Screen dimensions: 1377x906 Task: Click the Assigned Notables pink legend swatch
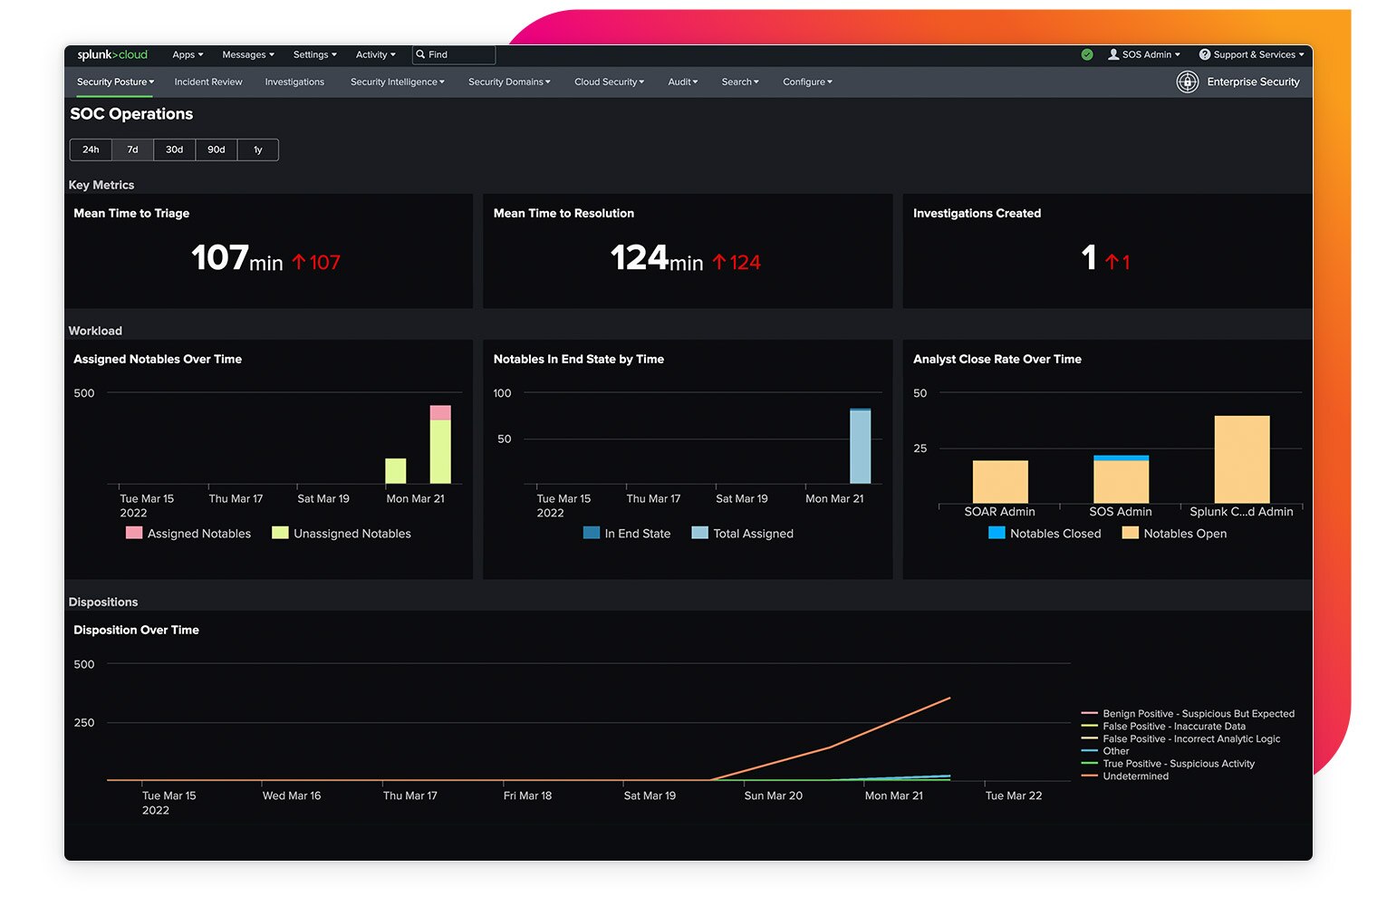click(x=134, y=533)
